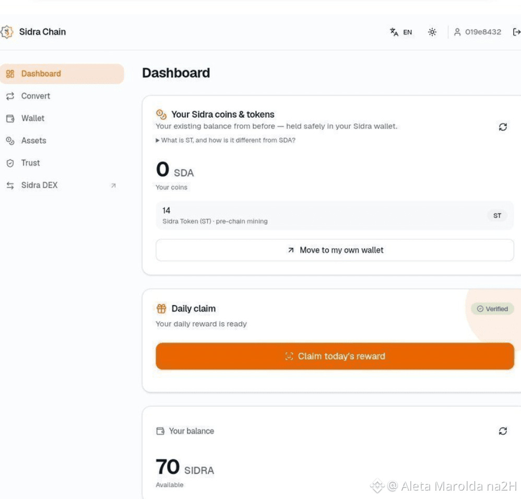Viewport: 521px width, 499px height.
Task: Select Dashboard in the sidebar
Action: tap(62, 74)
